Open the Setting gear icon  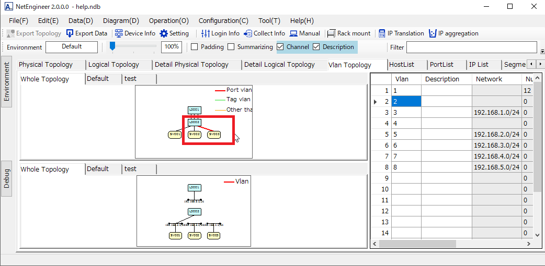click(x=164, y=33)
